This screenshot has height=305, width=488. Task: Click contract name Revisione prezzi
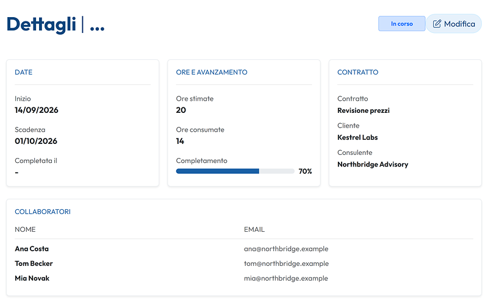pos(364,110)
